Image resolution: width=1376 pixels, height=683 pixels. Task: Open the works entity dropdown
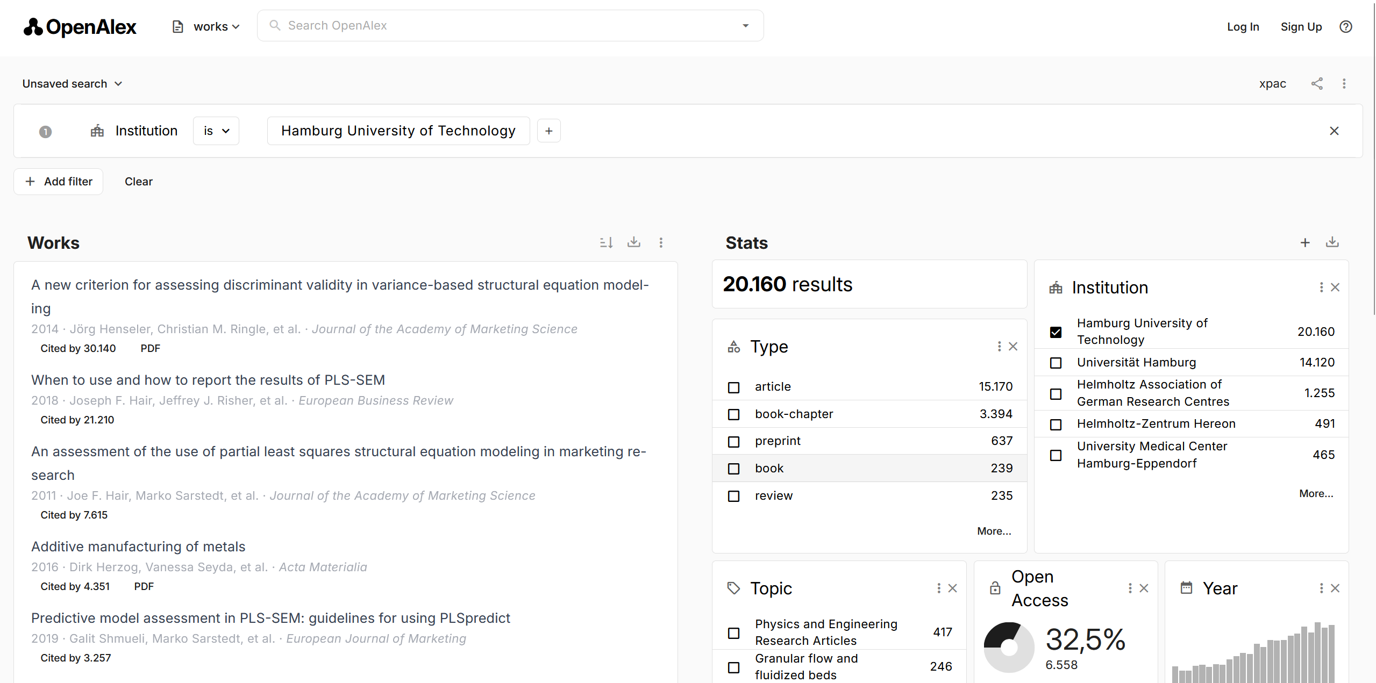[x=205, y=26]
